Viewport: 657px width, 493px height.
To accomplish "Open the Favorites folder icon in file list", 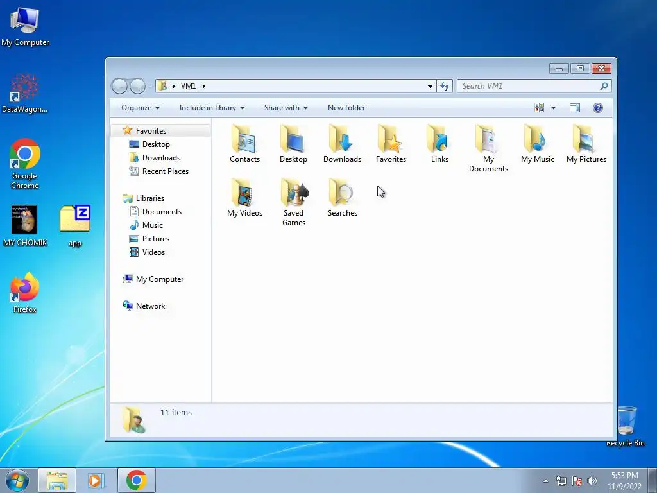I will point(391,144).
